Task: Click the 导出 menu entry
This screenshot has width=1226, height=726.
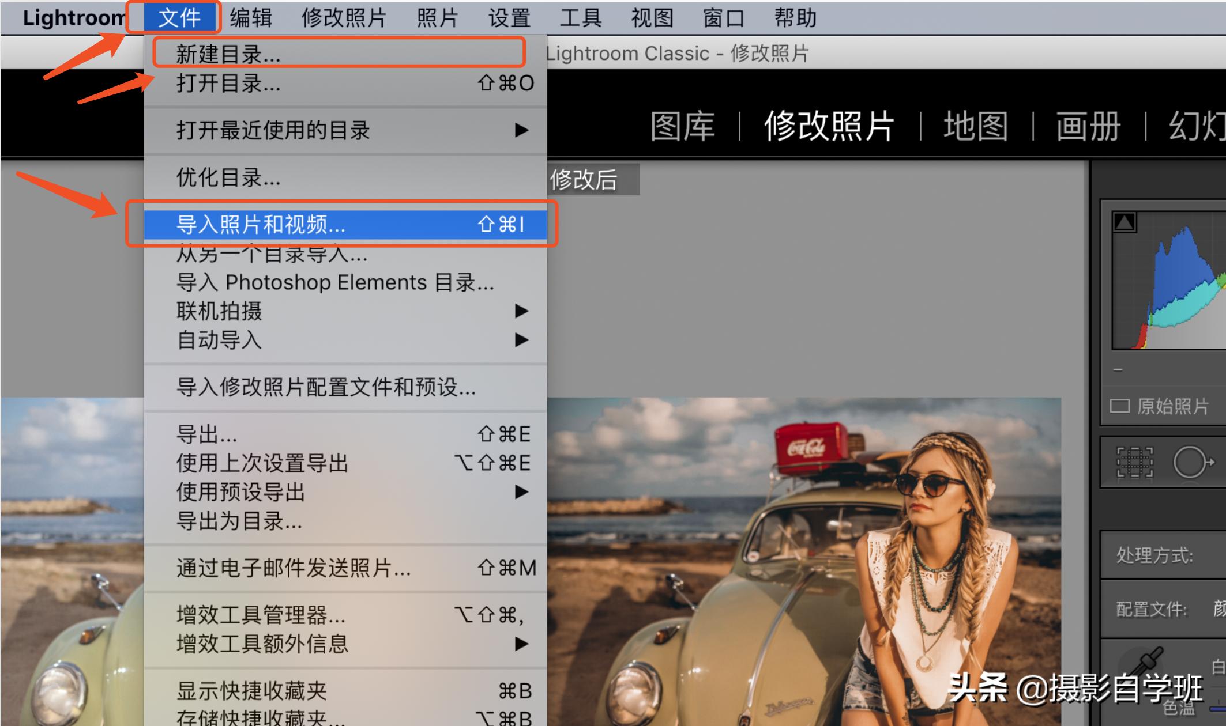Action: 205,434
